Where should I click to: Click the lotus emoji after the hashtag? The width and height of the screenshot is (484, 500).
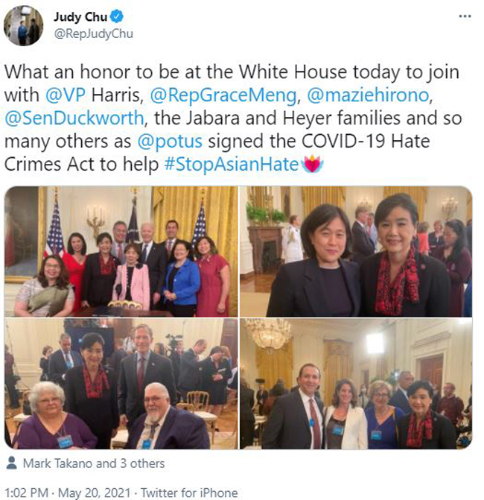pyautogui.click(x=312, y=165)
